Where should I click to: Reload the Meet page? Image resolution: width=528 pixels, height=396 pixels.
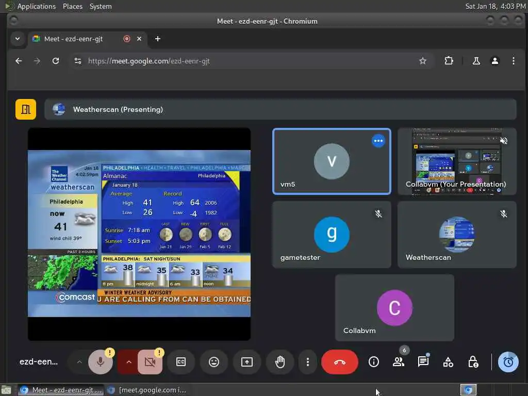coord(56,61)
